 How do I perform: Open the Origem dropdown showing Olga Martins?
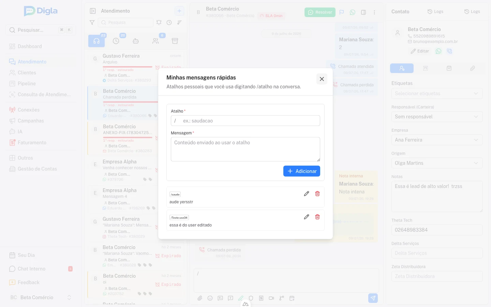point(437,163)
